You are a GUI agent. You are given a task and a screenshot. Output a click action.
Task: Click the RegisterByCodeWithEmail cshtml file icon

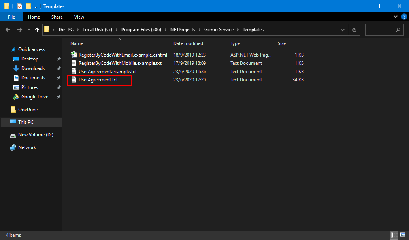pyautogui.click(x=74, y=55)
